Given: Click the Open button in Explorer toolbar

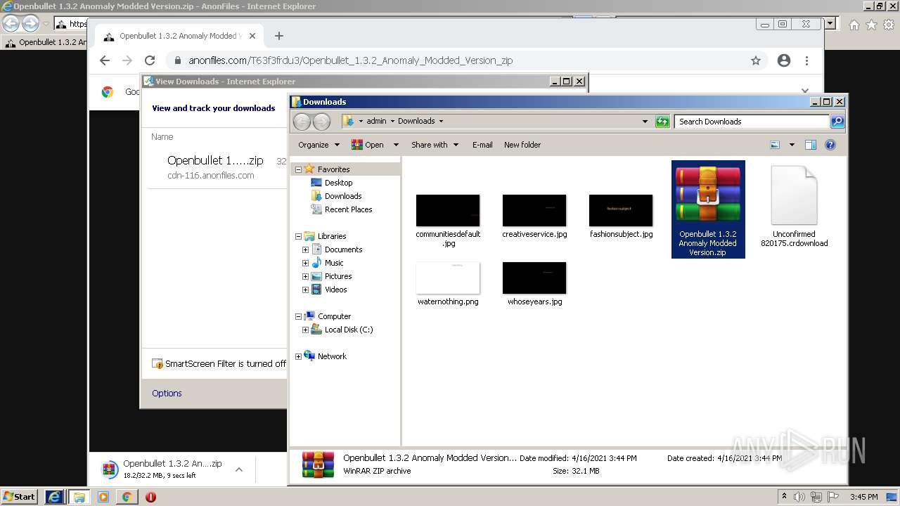Looking at the screenshot, I should click(x=367, y=145).
